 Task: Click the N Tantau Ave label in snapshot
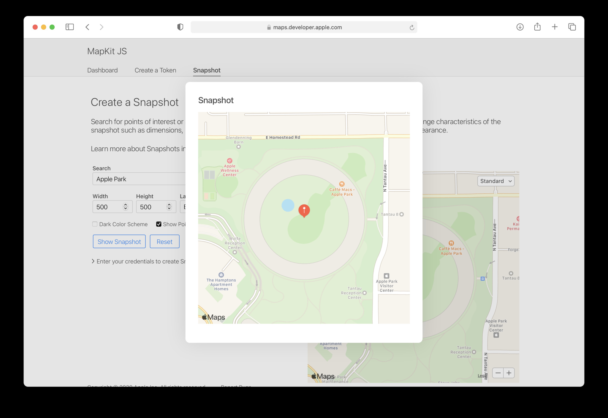(x=385, y=178)
